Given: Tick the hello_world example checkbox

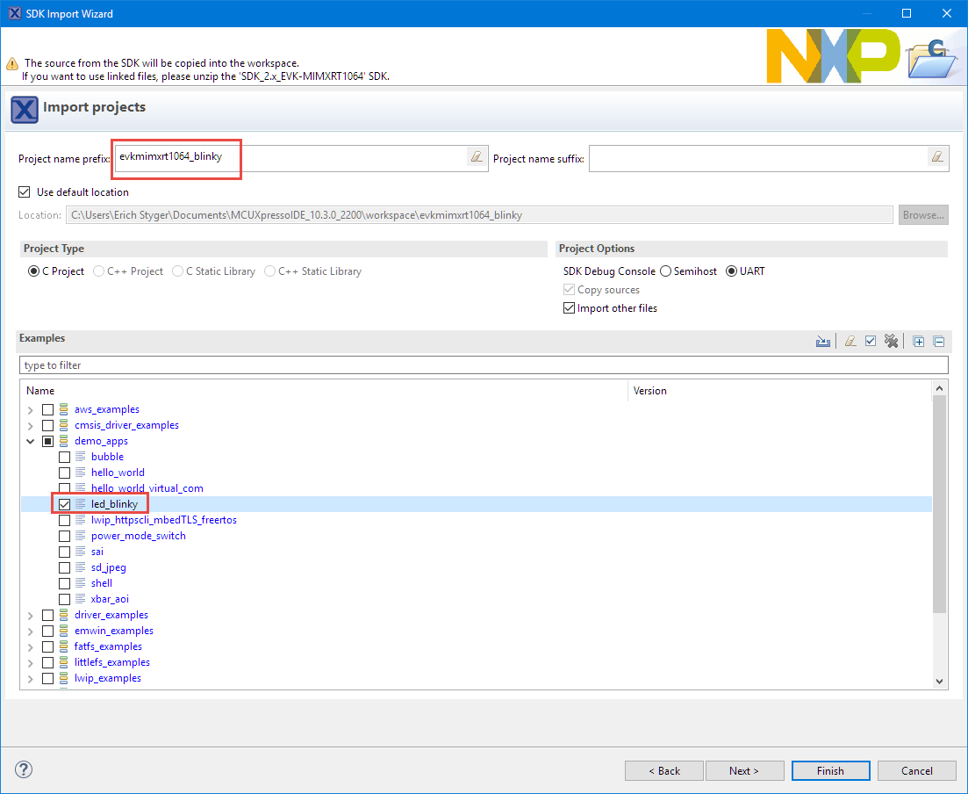Looking at the screenshot, I should tap(65, 473).
